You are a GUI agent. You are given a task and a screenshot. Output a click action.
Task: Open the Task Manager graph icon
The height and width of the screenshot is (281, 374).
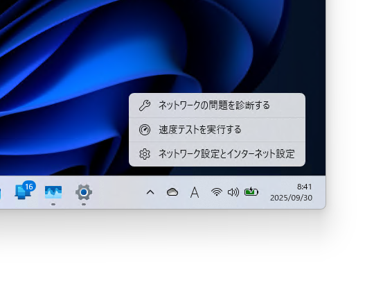click(53, 192)
